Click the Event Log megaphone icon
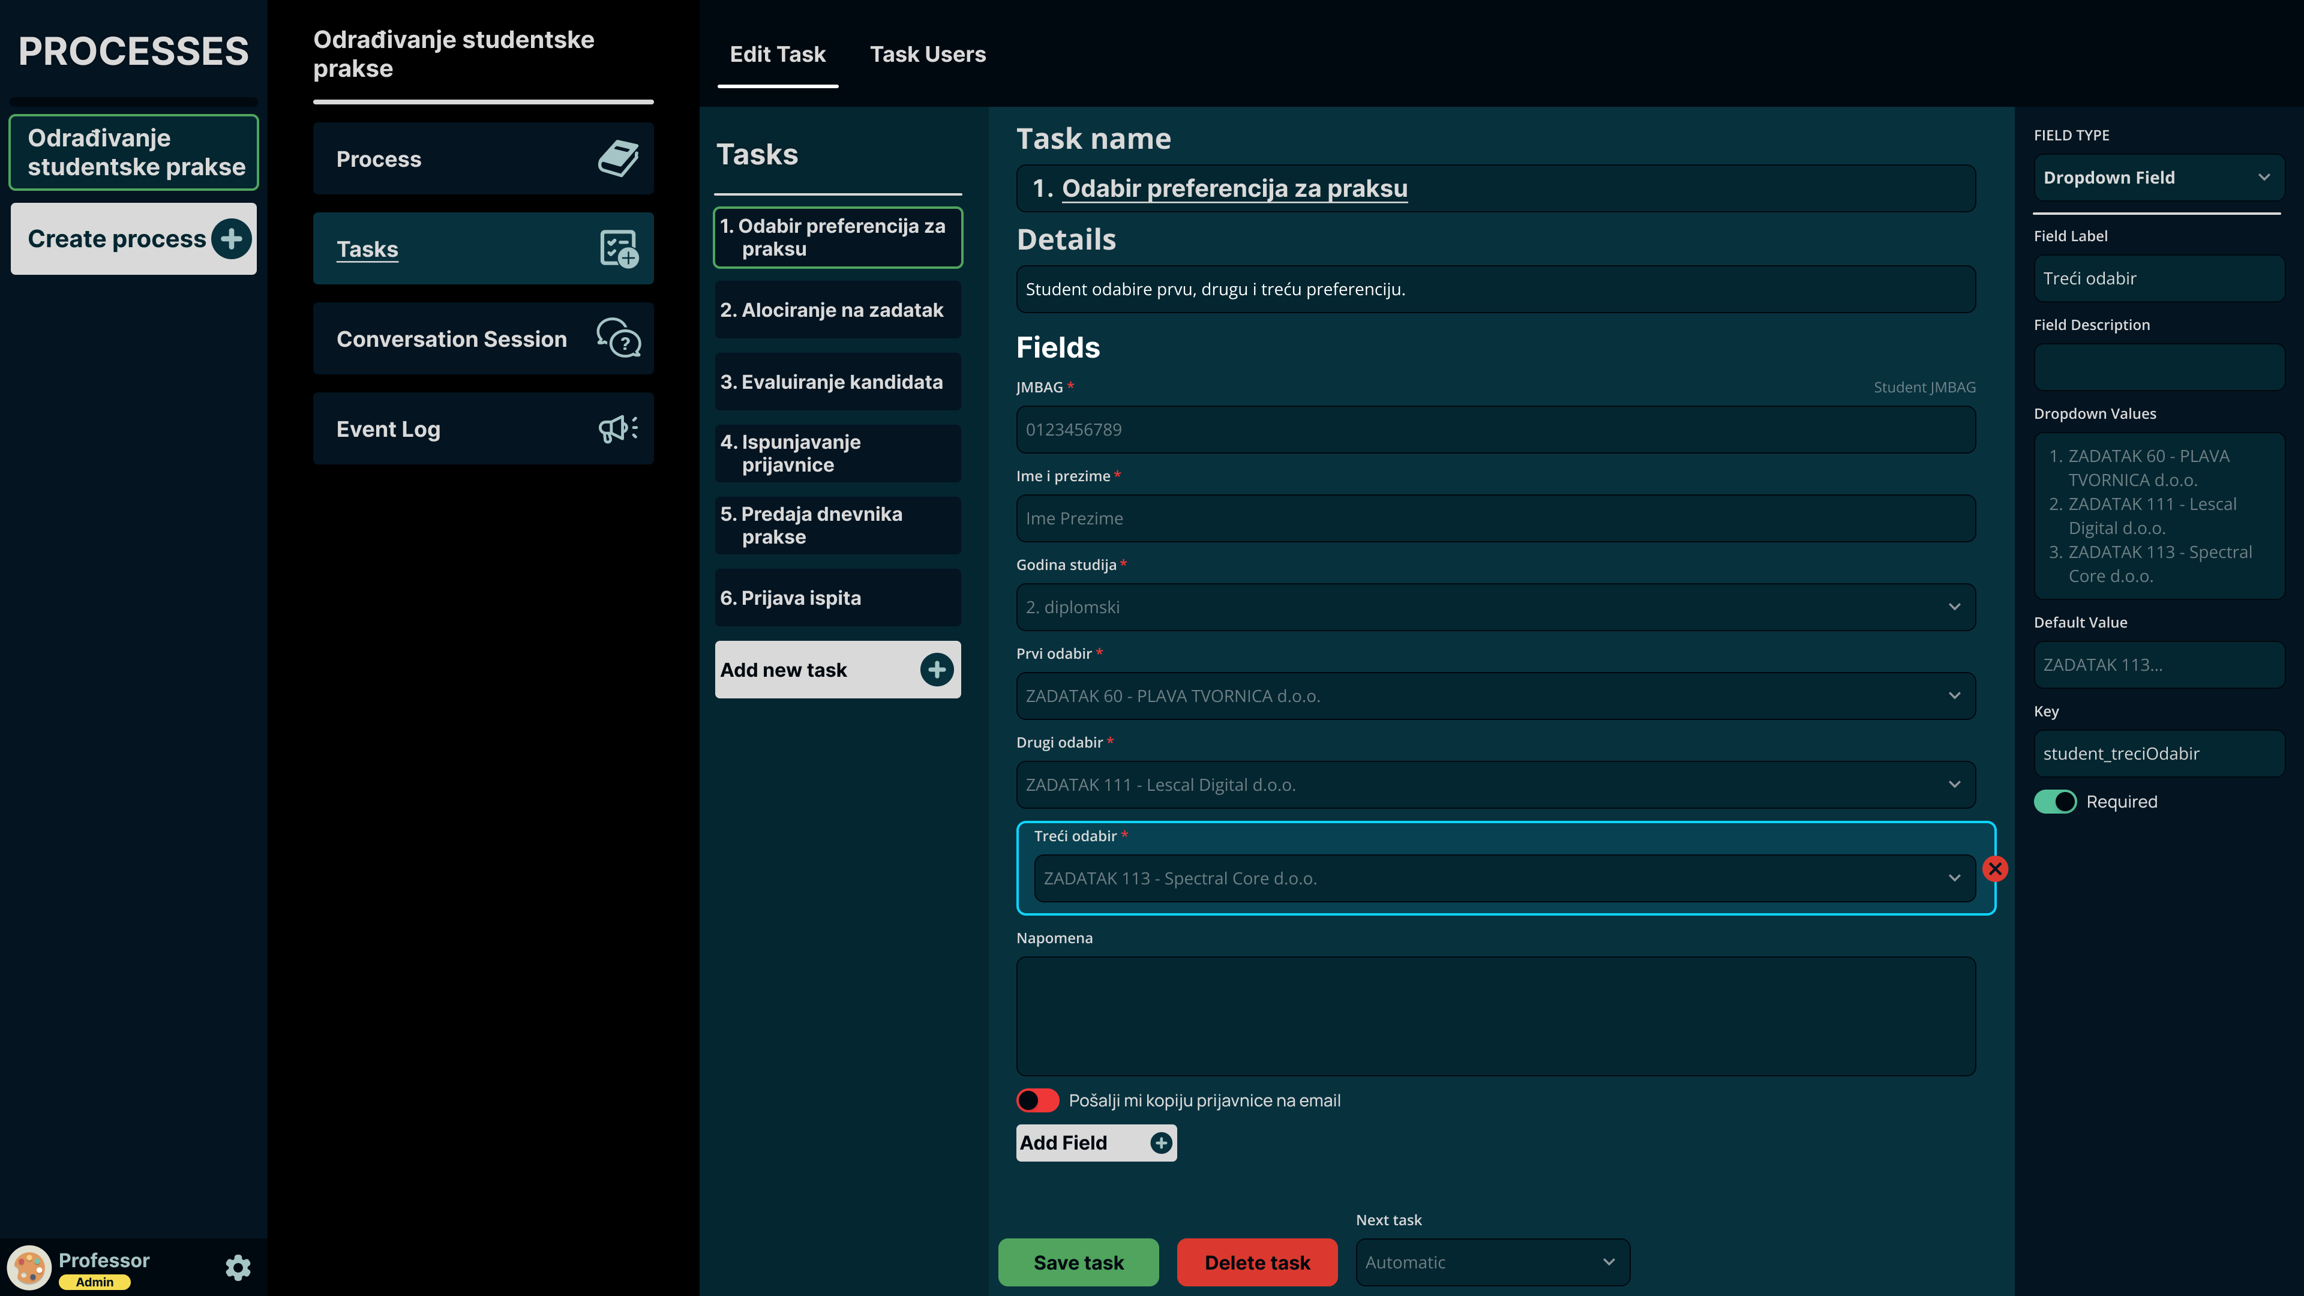The image size is (2304, 1296). (618, 428)
